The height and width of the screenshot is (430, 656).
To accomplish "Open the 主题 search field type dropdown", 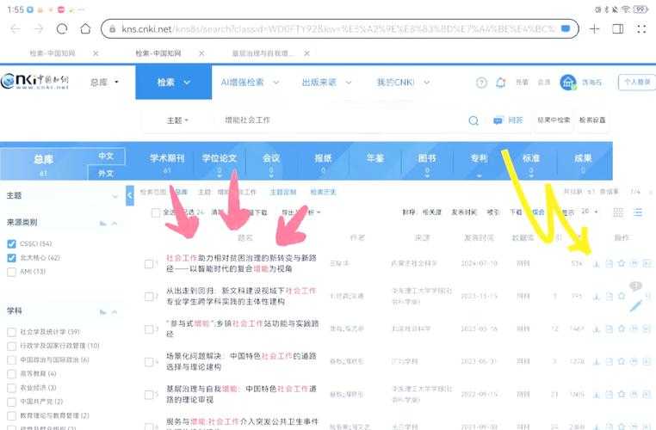I will 177,120.
